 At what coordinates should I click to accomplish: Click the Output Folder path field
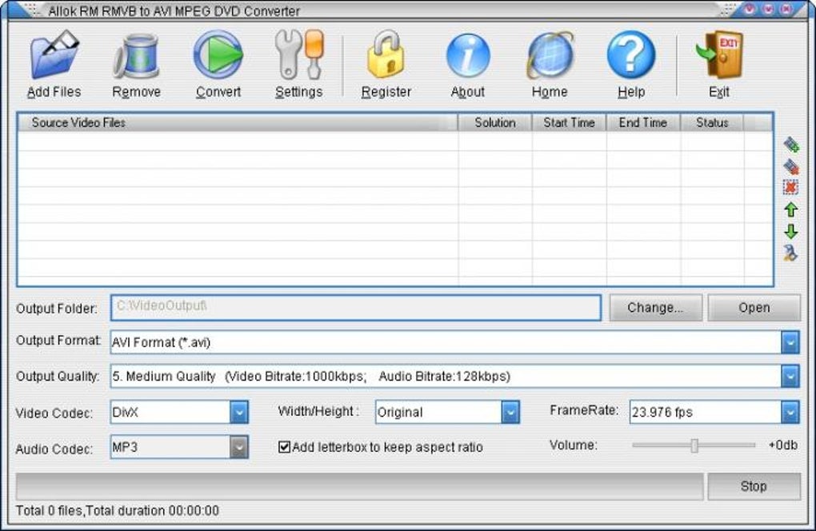click(x=356, y=307)
